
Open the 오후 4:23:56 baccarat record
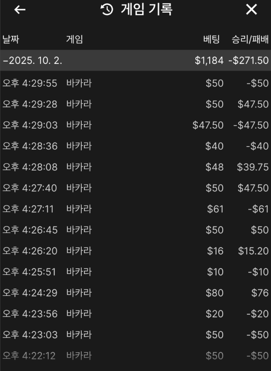[135, 314]
